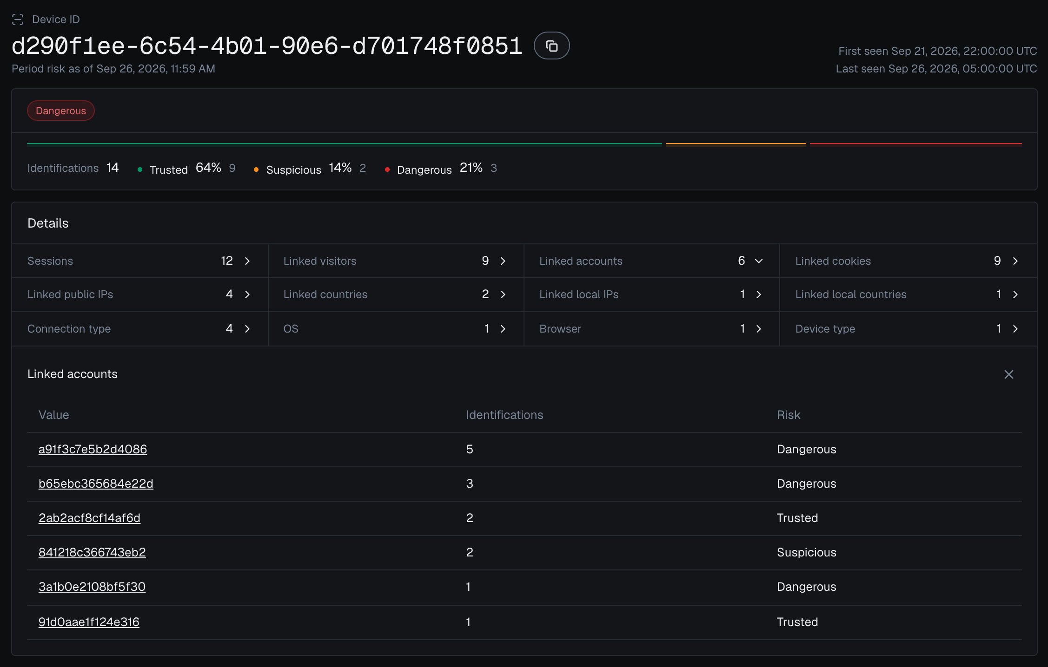
Task: Expand the OS detail row
Action: point(396,329)
